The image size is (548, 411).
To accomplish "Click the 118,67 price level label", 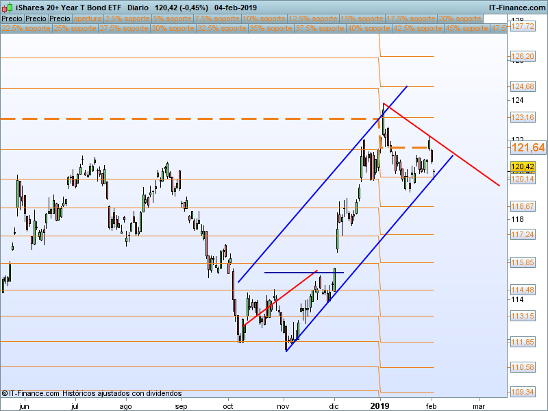I will 523,206.
